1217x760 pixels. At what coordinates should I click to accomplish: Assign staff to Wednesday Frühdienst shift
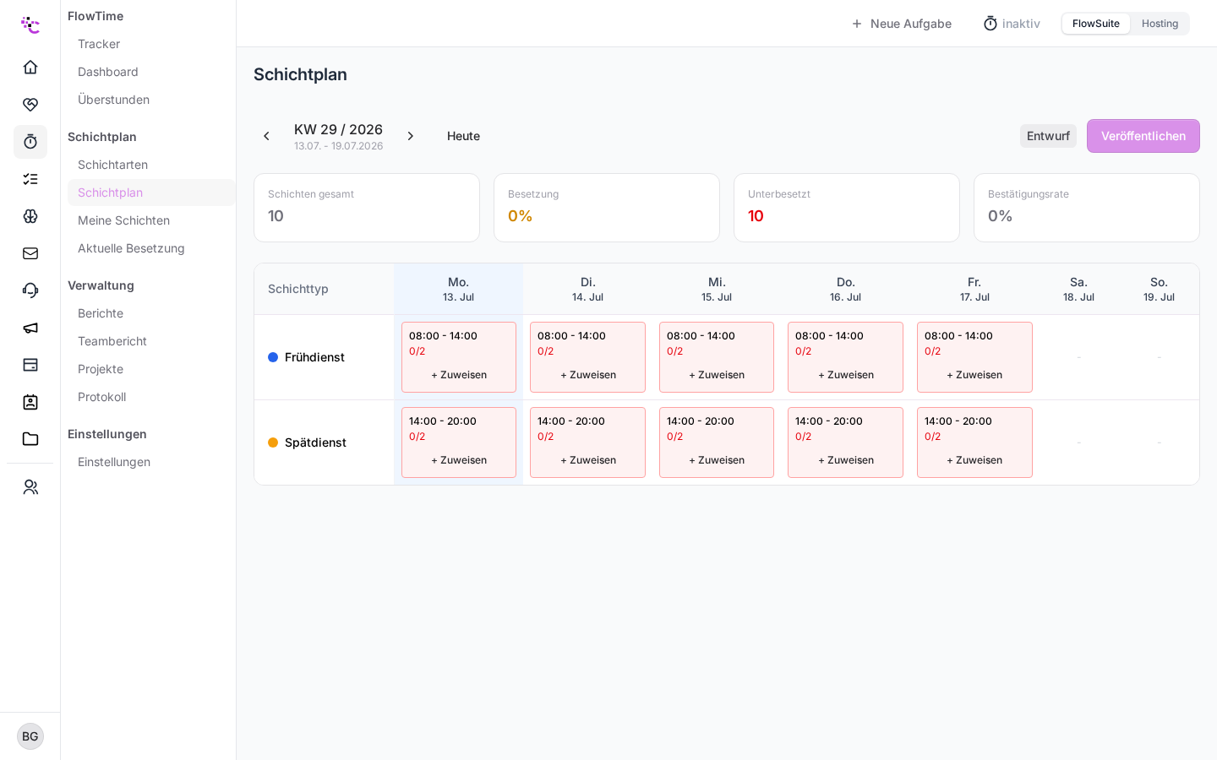tap(717, 375)
